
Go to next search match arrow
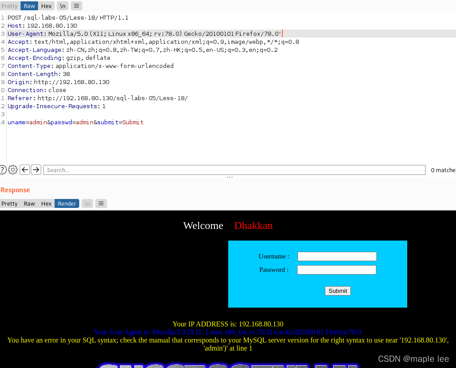(36, 170)
